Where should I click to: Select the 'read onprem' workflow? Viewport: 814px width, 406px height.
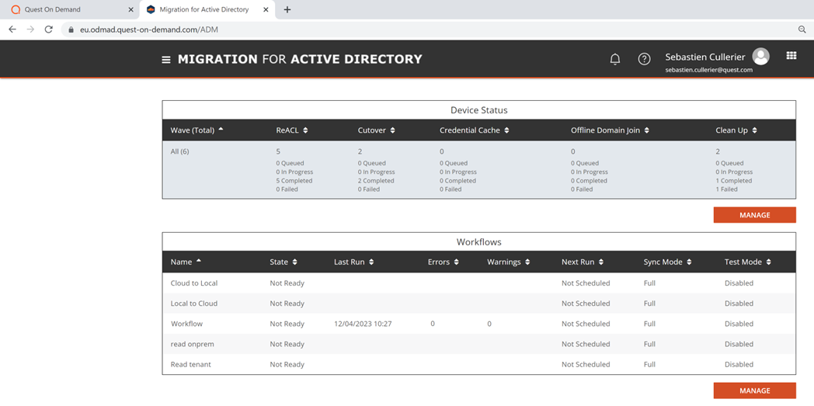coord(478,344)
